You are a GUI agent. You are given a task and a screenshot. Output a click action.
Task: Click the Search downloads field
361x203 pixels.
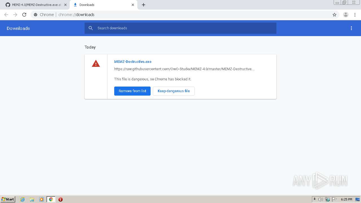pos(180,28)
